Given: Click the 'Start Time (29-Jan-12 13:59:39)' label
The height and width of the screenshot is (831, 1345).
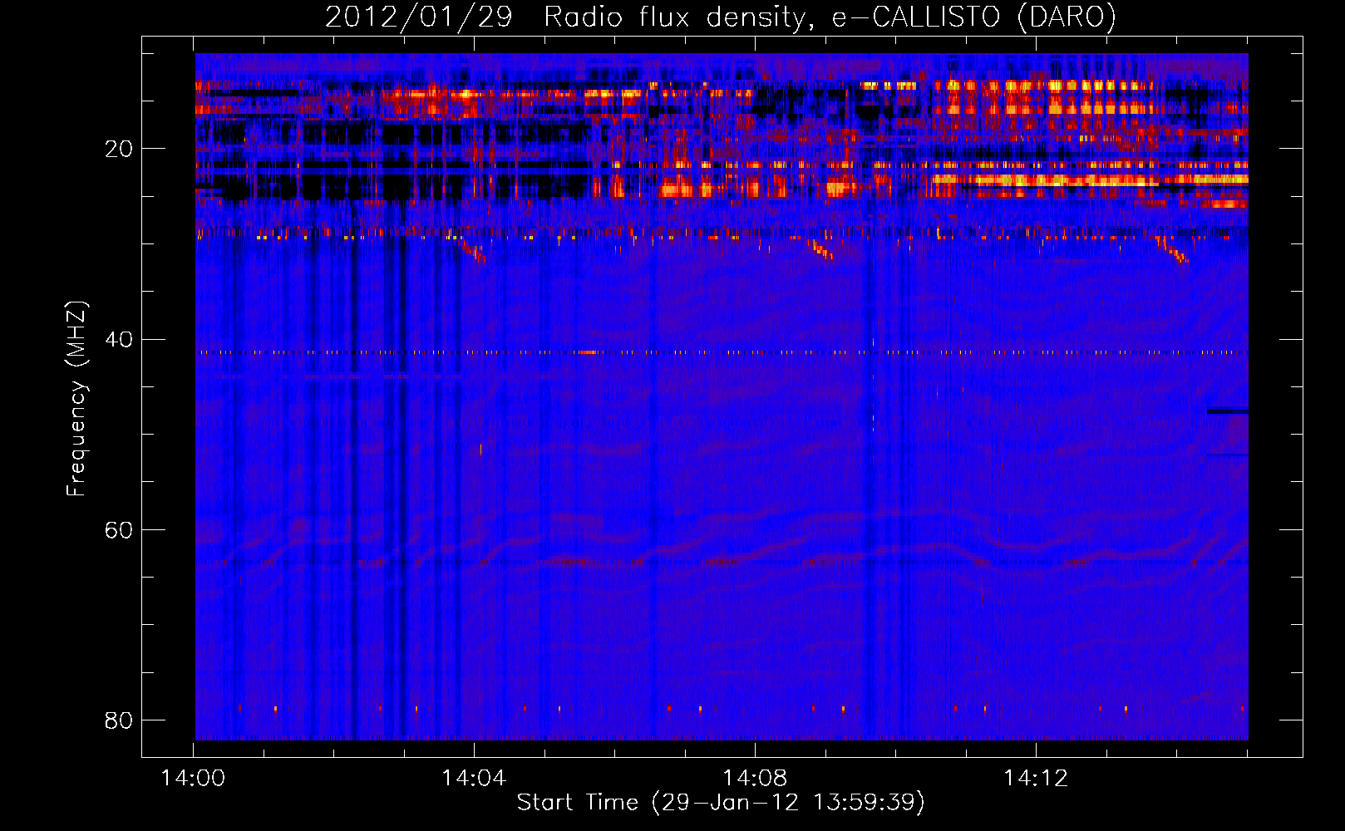Looking at the screenshot, I should pos(721,803).
